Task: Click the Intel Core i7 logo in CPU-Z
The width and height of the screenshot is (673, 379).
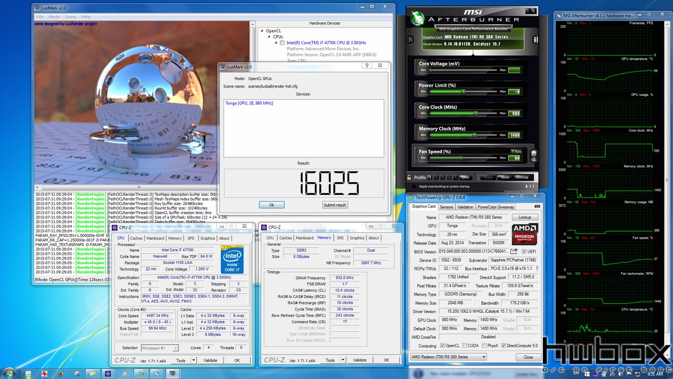Action: tap(232, 260)
